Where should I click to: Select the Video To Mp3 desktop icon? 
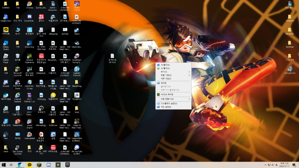click(77, 124)
